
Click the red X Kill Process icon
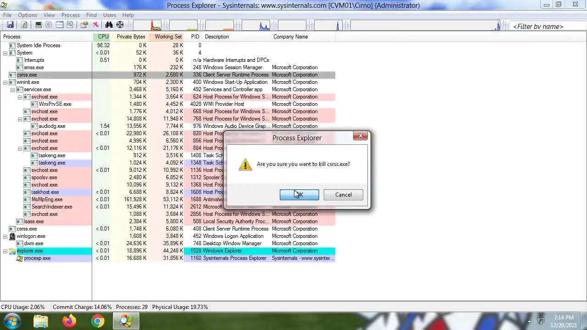95,25
